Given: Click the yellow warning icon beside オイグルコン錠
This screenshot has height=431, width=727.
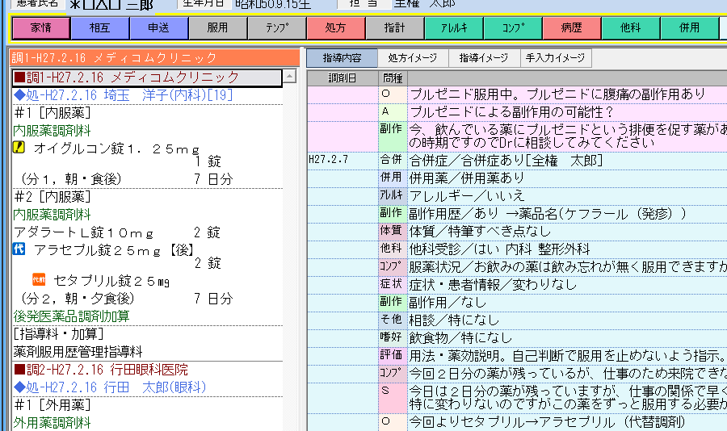Looking at the screenshot, I should tap(19, 148).
